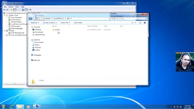Image resolution: width=194 pixels, height=109 pixels.
Task: Click Forward arrow in Explorer window
Action: 34,18
